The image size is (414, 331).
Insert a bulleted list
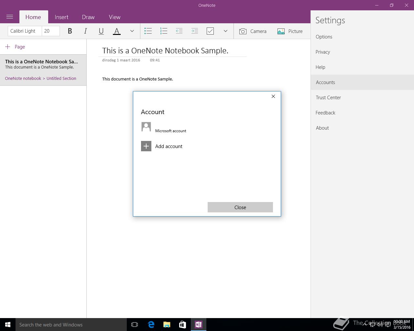coord(148,31)
